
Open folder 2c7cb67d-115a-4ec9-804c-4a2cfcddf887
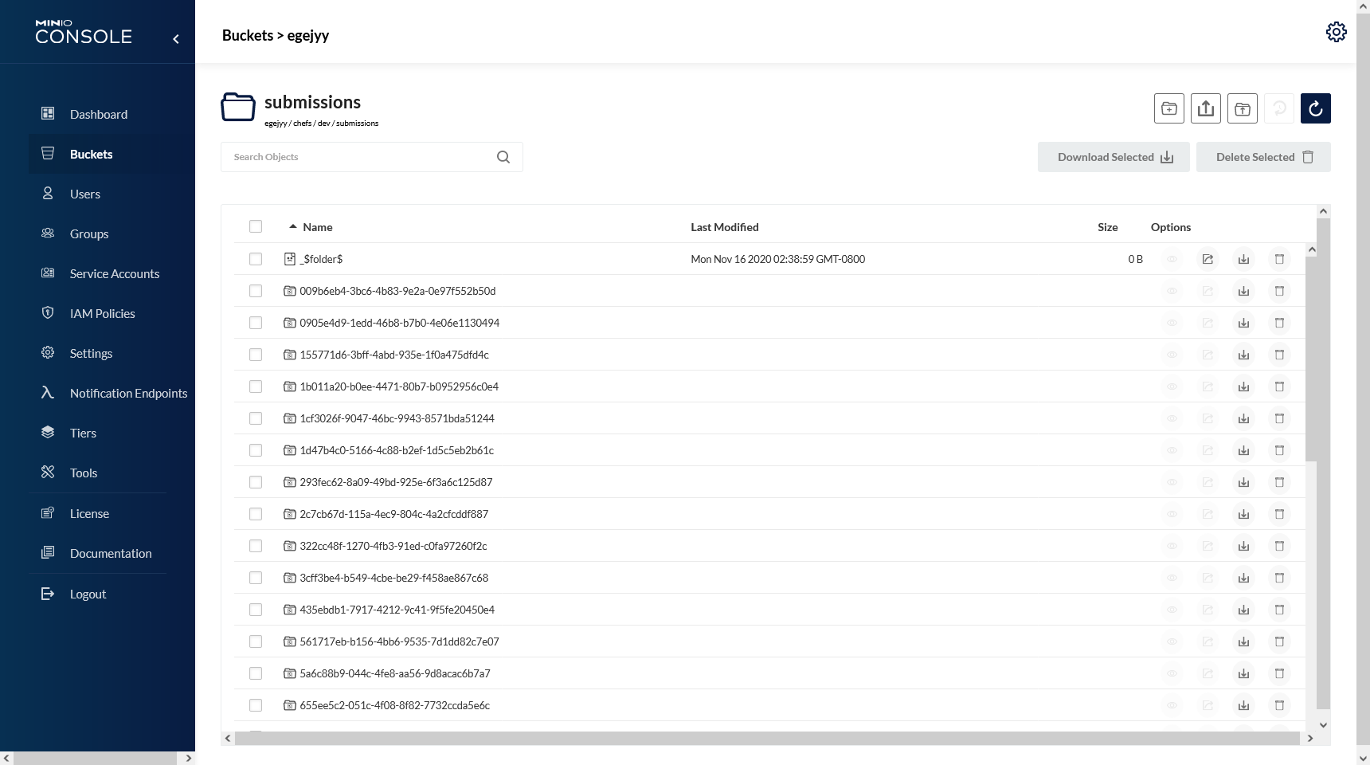[x=393, y=514]
